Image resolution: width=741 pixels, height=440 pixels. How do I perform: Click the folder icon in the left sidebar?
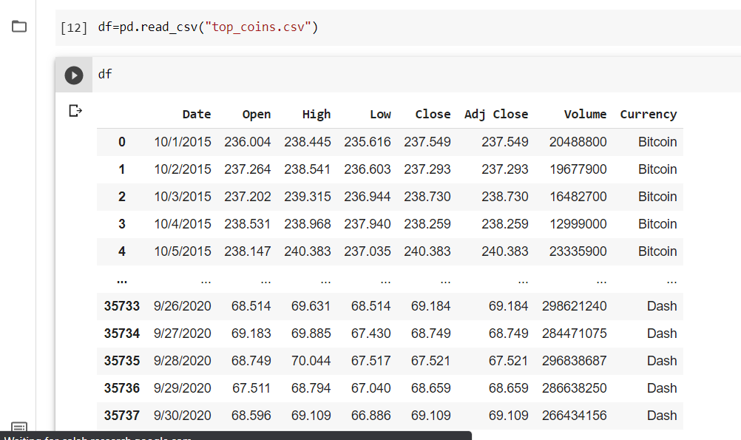[x=19, y=26]
